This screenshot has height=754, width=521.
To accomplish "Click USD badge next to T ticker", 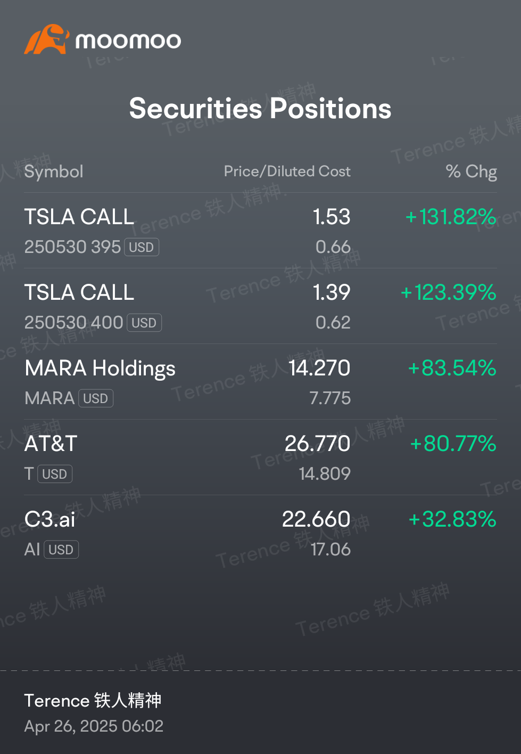I will coord(55,474).
